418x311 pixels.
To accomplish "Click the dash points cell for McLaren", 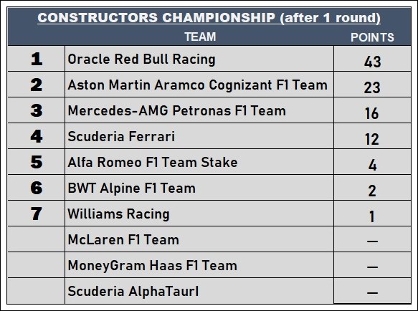I will point(372,239).
